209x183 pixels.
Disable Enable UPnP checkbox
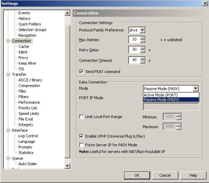82,136
